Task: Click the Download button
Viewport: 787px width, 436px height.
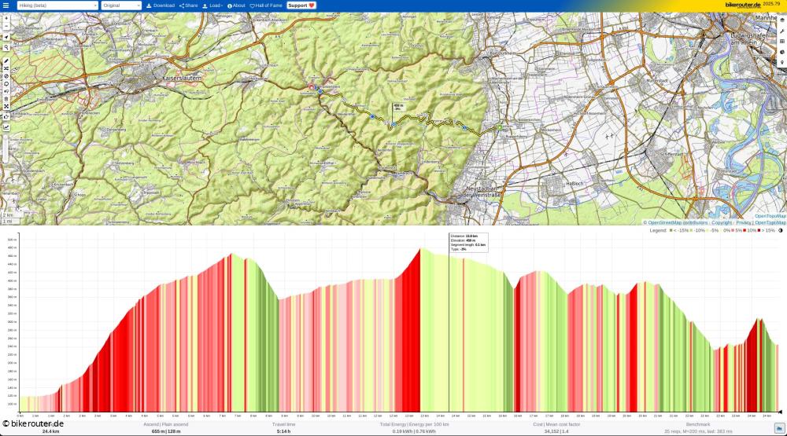Action: point(161,5)
